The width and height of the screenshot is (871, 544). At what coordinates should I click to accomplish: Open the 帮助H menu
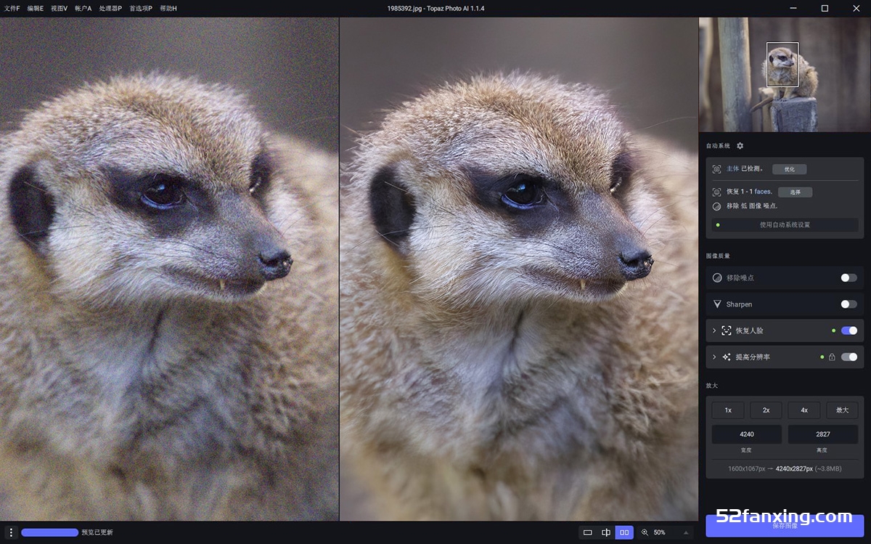pyautogui.click(x=168, y=8)
